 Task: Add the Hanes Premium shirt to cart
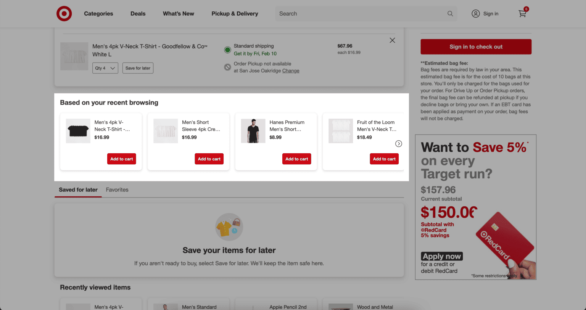pyautogui.click(x=296, y=159)
